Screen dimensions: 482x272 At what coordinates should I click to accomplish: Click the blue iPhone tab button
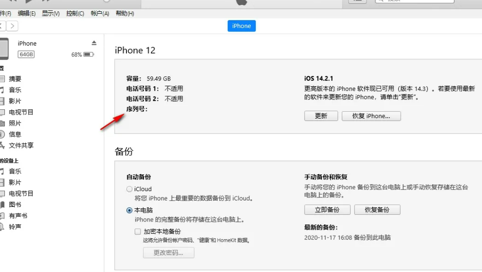241,26
